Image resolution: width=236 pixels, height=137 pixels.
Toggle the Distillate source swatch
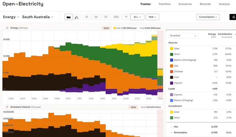click(171, 72)
